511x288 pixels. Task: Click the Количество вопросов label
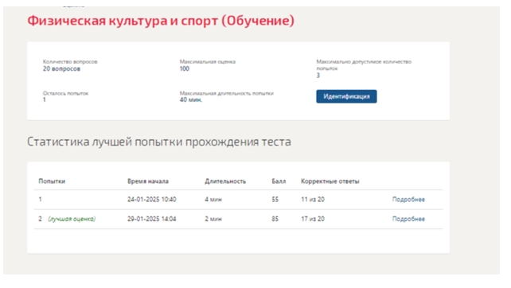70,61
